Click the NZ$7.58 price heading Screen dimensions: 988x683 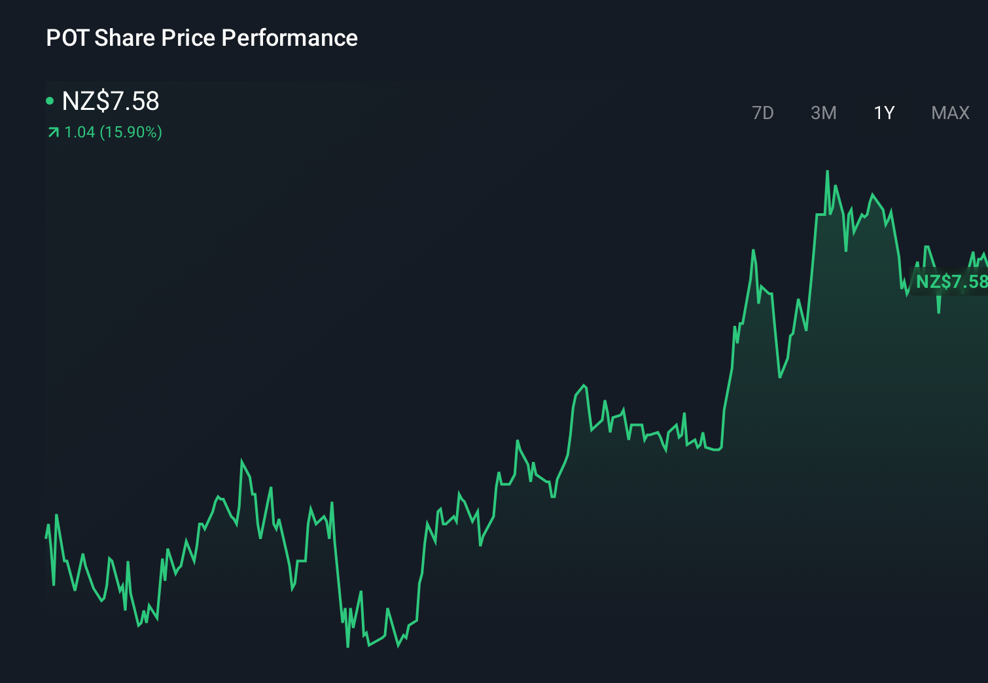[x=109, y=101]
